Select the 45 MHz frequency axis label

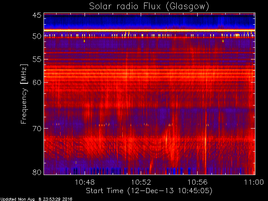tap(37, 15)
